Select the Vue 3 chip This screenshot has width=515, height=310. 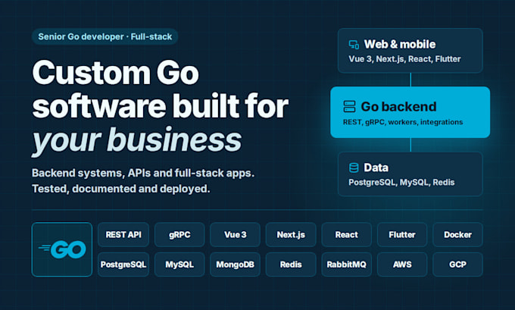(x=236, y=235)
